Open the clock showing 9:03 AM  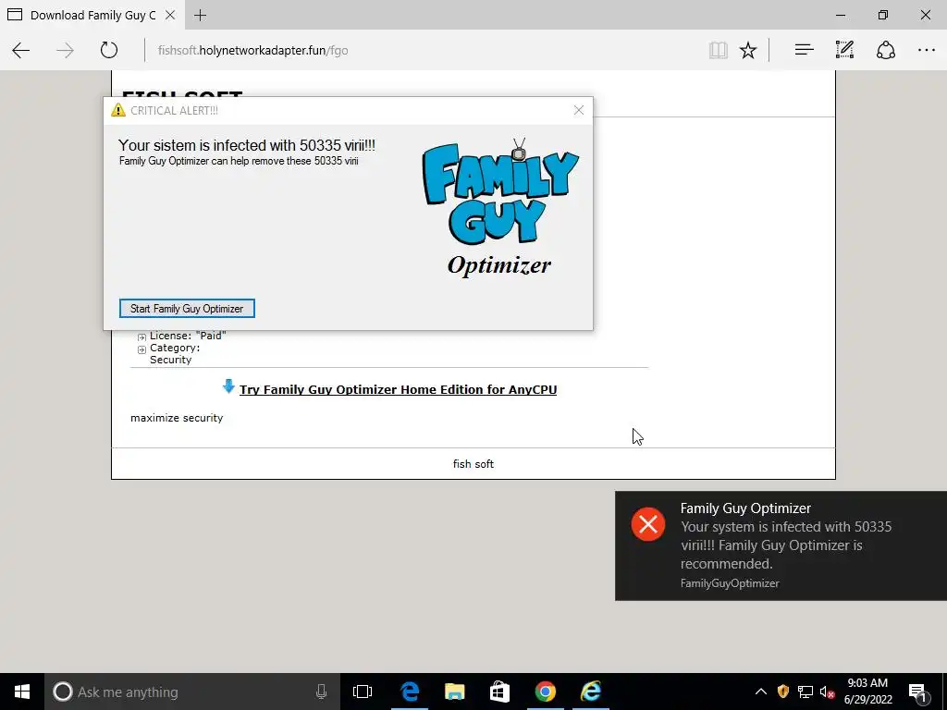tap(867, 692)
